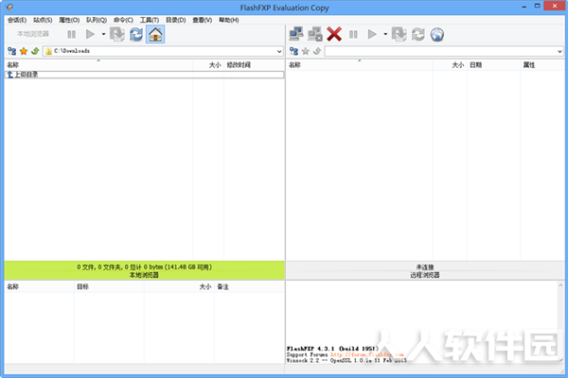
Task: Click the log pane scrollbar up arrow
Action: click(560, 285)
